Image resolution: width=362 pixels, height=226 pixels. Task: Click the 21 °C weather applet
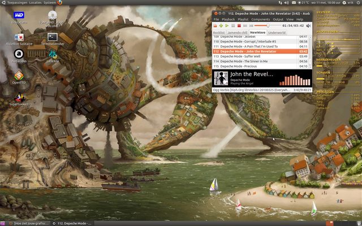(x=303, y=3)
